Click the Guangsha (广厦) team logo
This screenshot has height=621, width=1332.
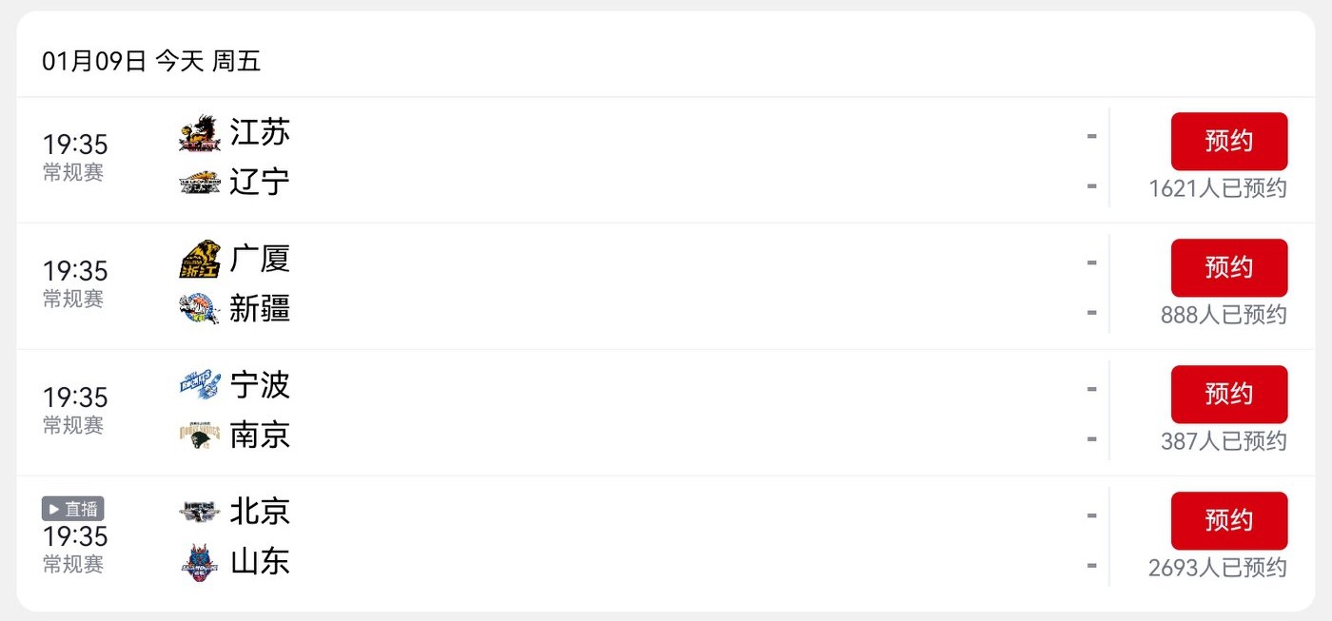pos(200,260)
